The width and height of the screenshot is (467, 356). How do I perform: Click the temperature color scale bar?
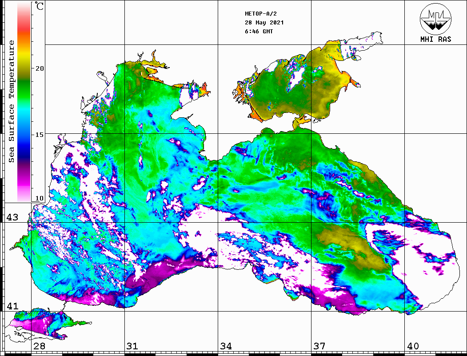(24, 102)
